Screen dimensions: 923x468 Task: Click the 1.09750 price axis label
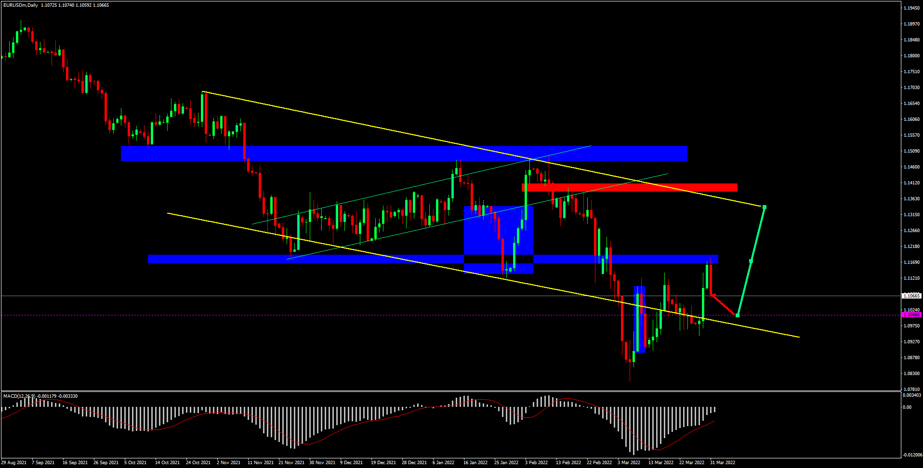[x=912, y=326]
